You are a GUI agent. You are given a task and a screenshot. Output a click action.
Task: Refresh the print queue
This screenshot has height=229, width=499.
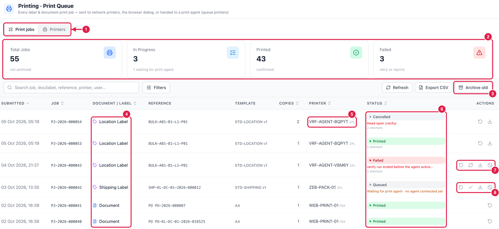point(397,88)
